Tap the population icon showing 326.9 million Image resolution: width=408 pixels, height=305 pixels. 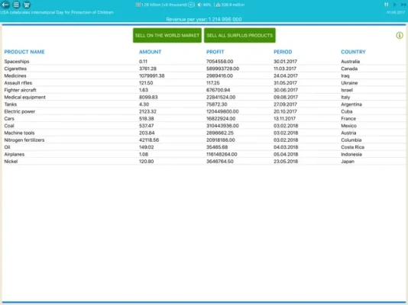[218, 5]
